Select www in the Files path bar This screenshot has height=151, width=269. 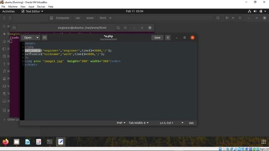[90, 18]
